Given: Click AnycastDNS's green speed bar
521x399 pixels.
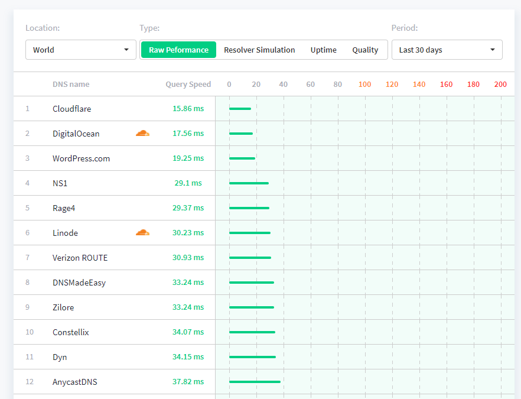Looking at the screenshot, I should click(255, 382).
